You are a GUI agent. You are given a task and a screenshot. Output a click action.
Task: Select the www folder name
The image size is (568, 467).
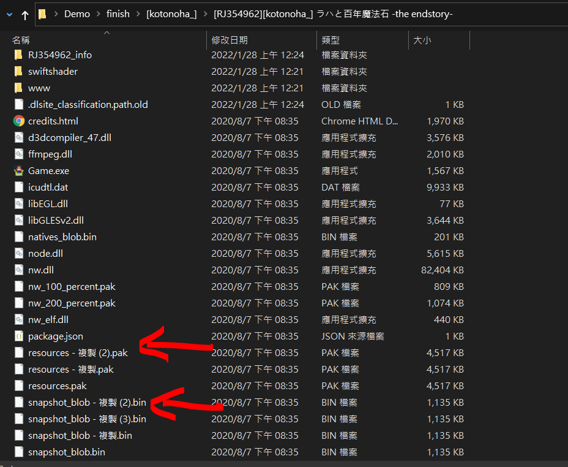[x=39, y=88]
